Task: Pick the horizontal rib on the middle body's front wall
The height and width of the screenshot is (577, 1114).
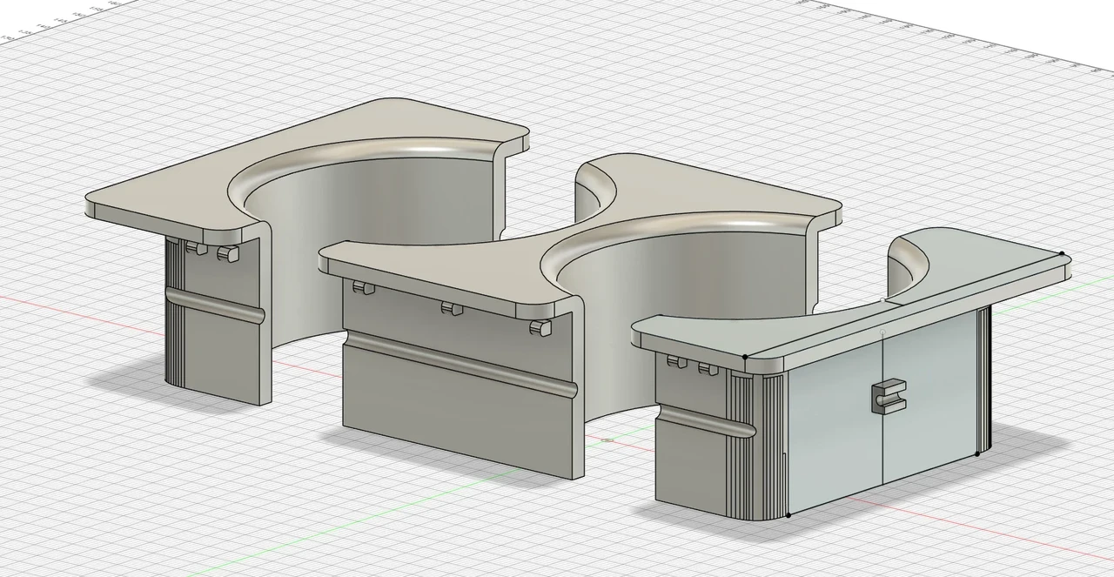Action: click(461, 365)
